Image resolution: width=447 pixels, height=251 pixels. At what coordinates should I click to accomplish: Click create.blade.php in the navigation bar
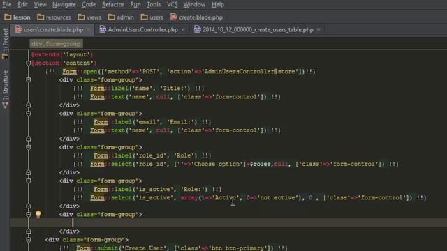pyautogui.click(x=196, y=17)
